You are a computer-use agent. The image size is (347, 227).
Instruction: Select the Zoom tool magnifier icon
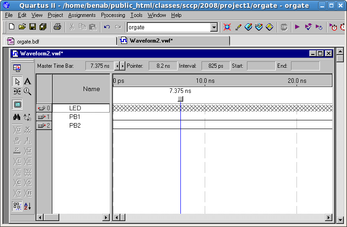(28, 92)
